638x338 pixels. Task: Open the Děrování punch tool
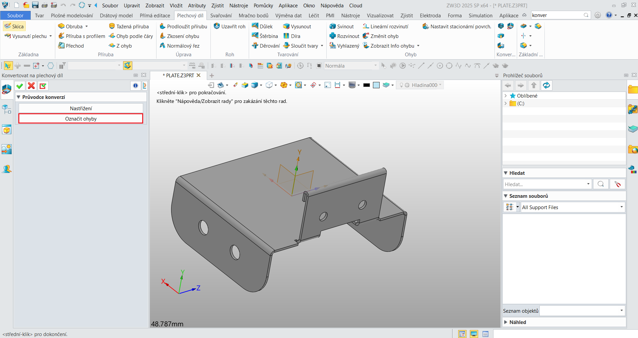[x=266, y=46]
